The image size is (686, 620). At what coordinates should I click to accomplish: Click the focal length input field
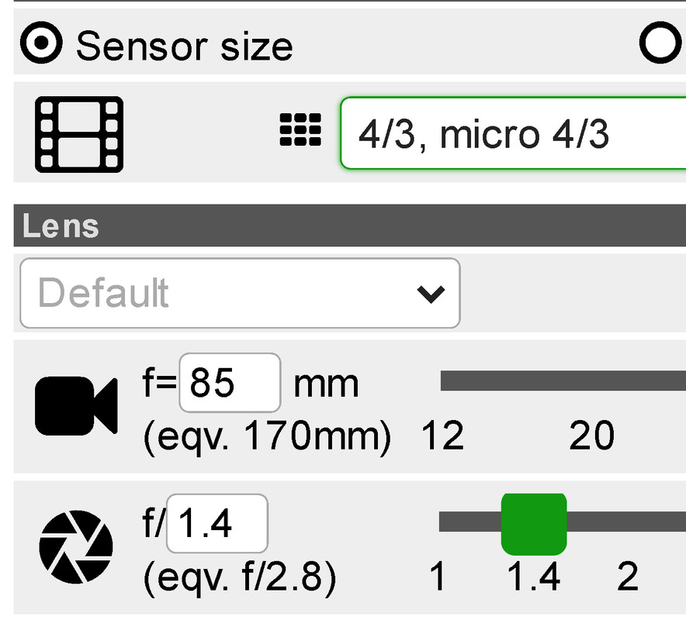pyautogui.click(x=230, y=383)
